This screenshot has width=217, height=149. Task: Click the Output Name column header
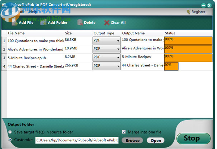tap(143, 33)
